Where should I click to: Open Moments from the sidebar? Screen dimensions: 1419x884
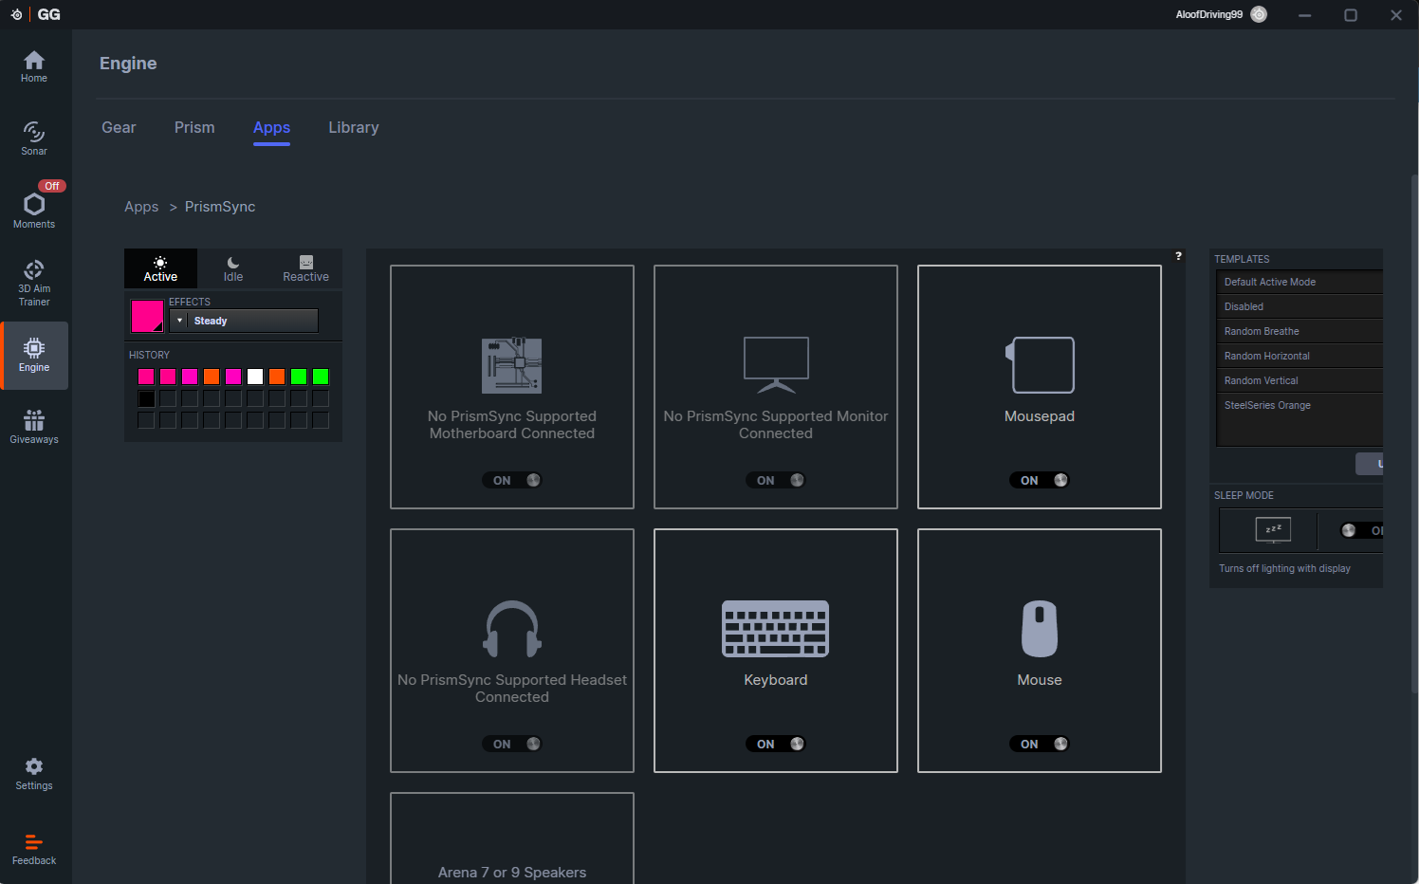coord(34,211)
